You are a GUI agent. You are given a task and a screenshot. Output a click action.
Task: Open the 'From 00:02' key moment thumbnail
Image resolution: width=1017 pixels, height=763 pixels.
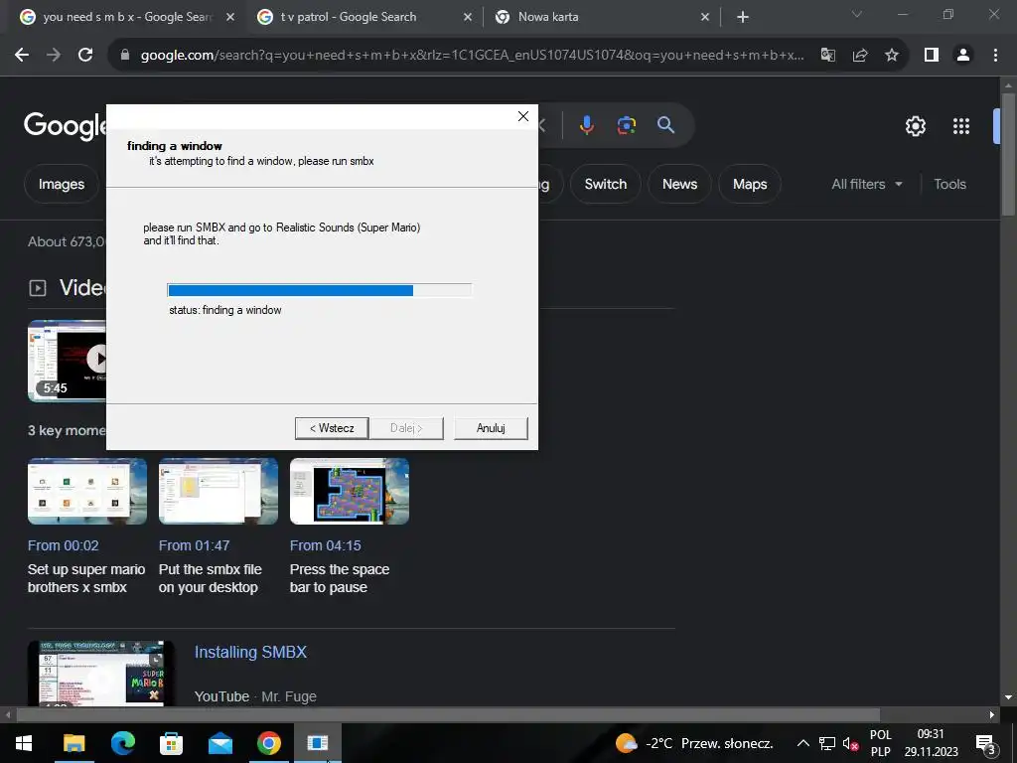point(87,491)
